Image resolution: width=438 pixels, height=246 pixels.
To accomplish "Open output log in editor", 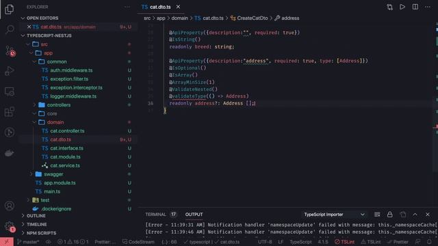I will point(402,214).
